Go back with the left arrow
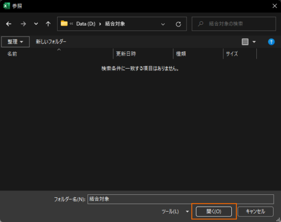 [x=8, y=24]
